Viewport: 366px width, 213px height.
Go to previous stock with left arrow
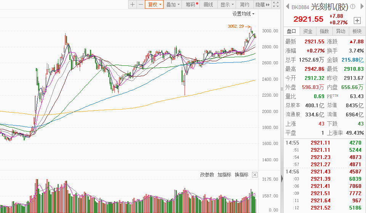pos(287,6)
